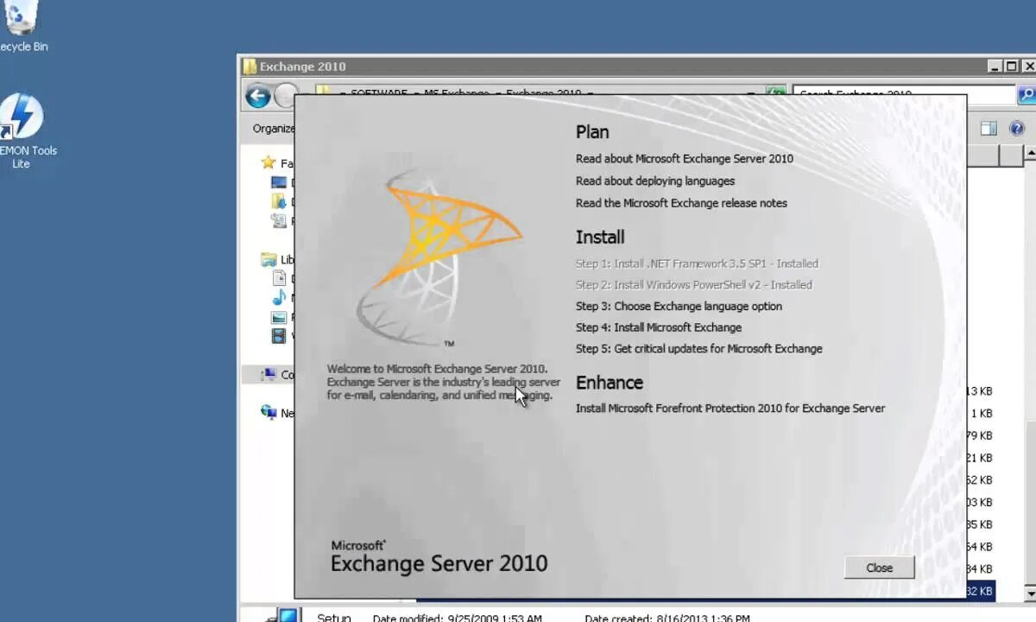Select Step 5: Get critical updates
The image size is (1036, 622).
698,349
